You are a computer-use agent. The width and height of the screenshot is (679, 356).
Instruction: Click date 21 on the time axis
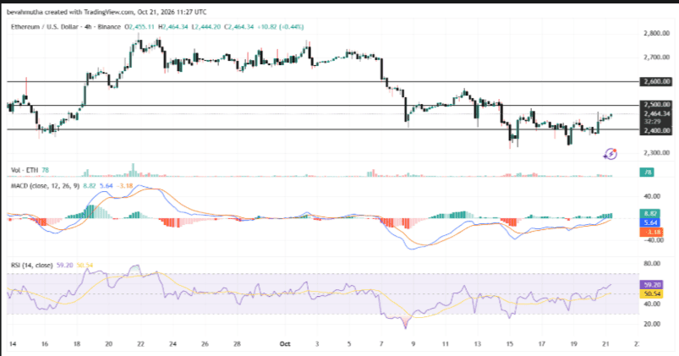605,344
